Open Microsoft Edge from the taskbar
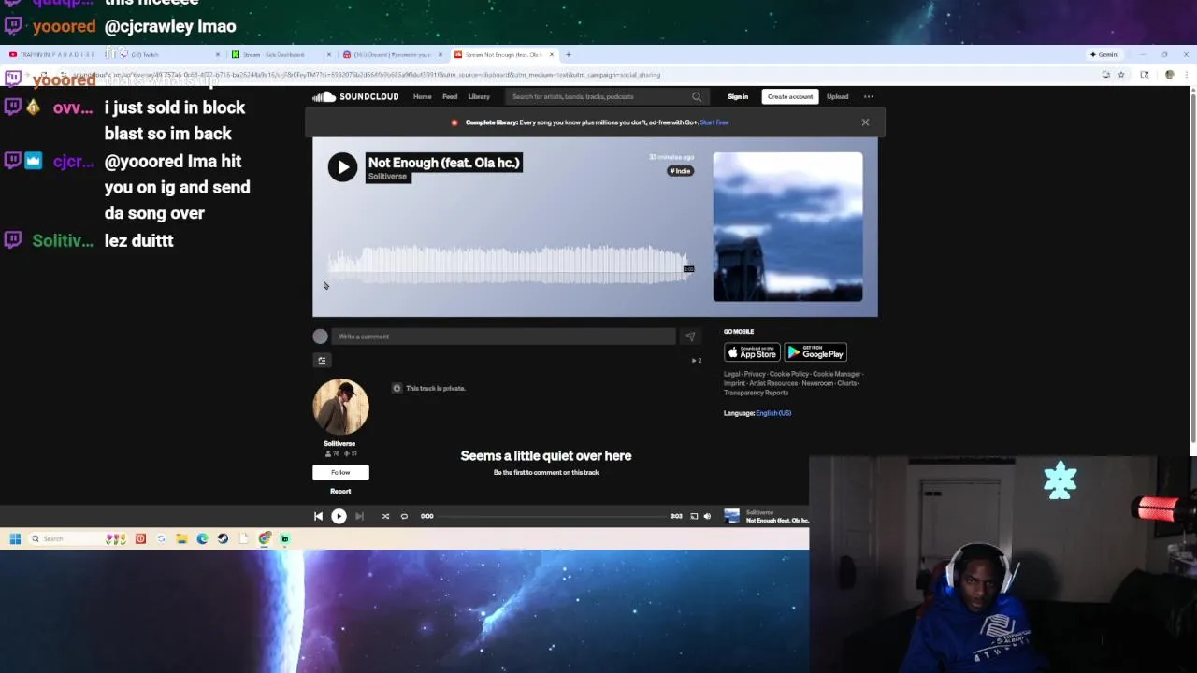 coord(202,538)
